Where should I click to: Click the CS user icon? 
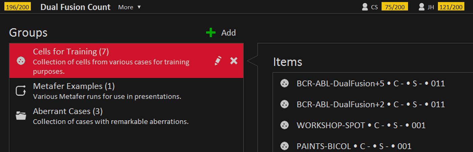(x=365, y=7)
